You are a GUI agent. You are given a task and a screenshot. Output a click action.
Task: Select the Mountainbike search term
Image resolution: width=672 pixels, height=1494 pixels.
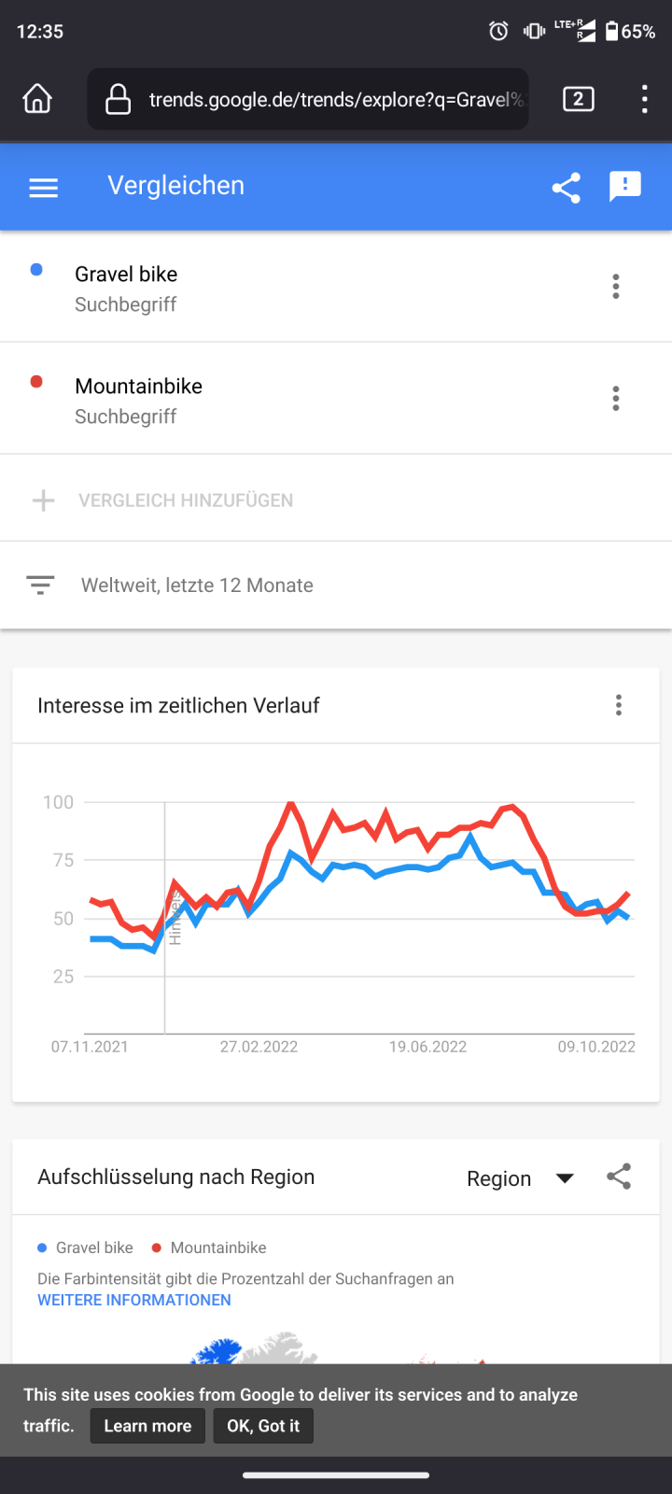point(138,387)
